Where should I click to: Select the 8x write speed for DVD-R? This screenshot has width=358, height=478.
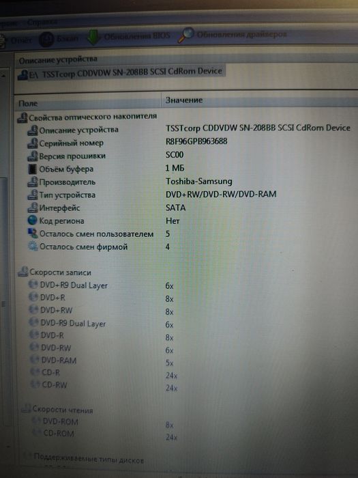click(x=169, y=338)
